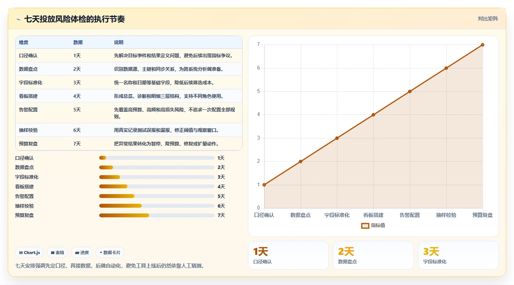The width and height of the screenshot is (514, 285).
Task: Click the 数据 column header
Action: (x=78, y=43)
